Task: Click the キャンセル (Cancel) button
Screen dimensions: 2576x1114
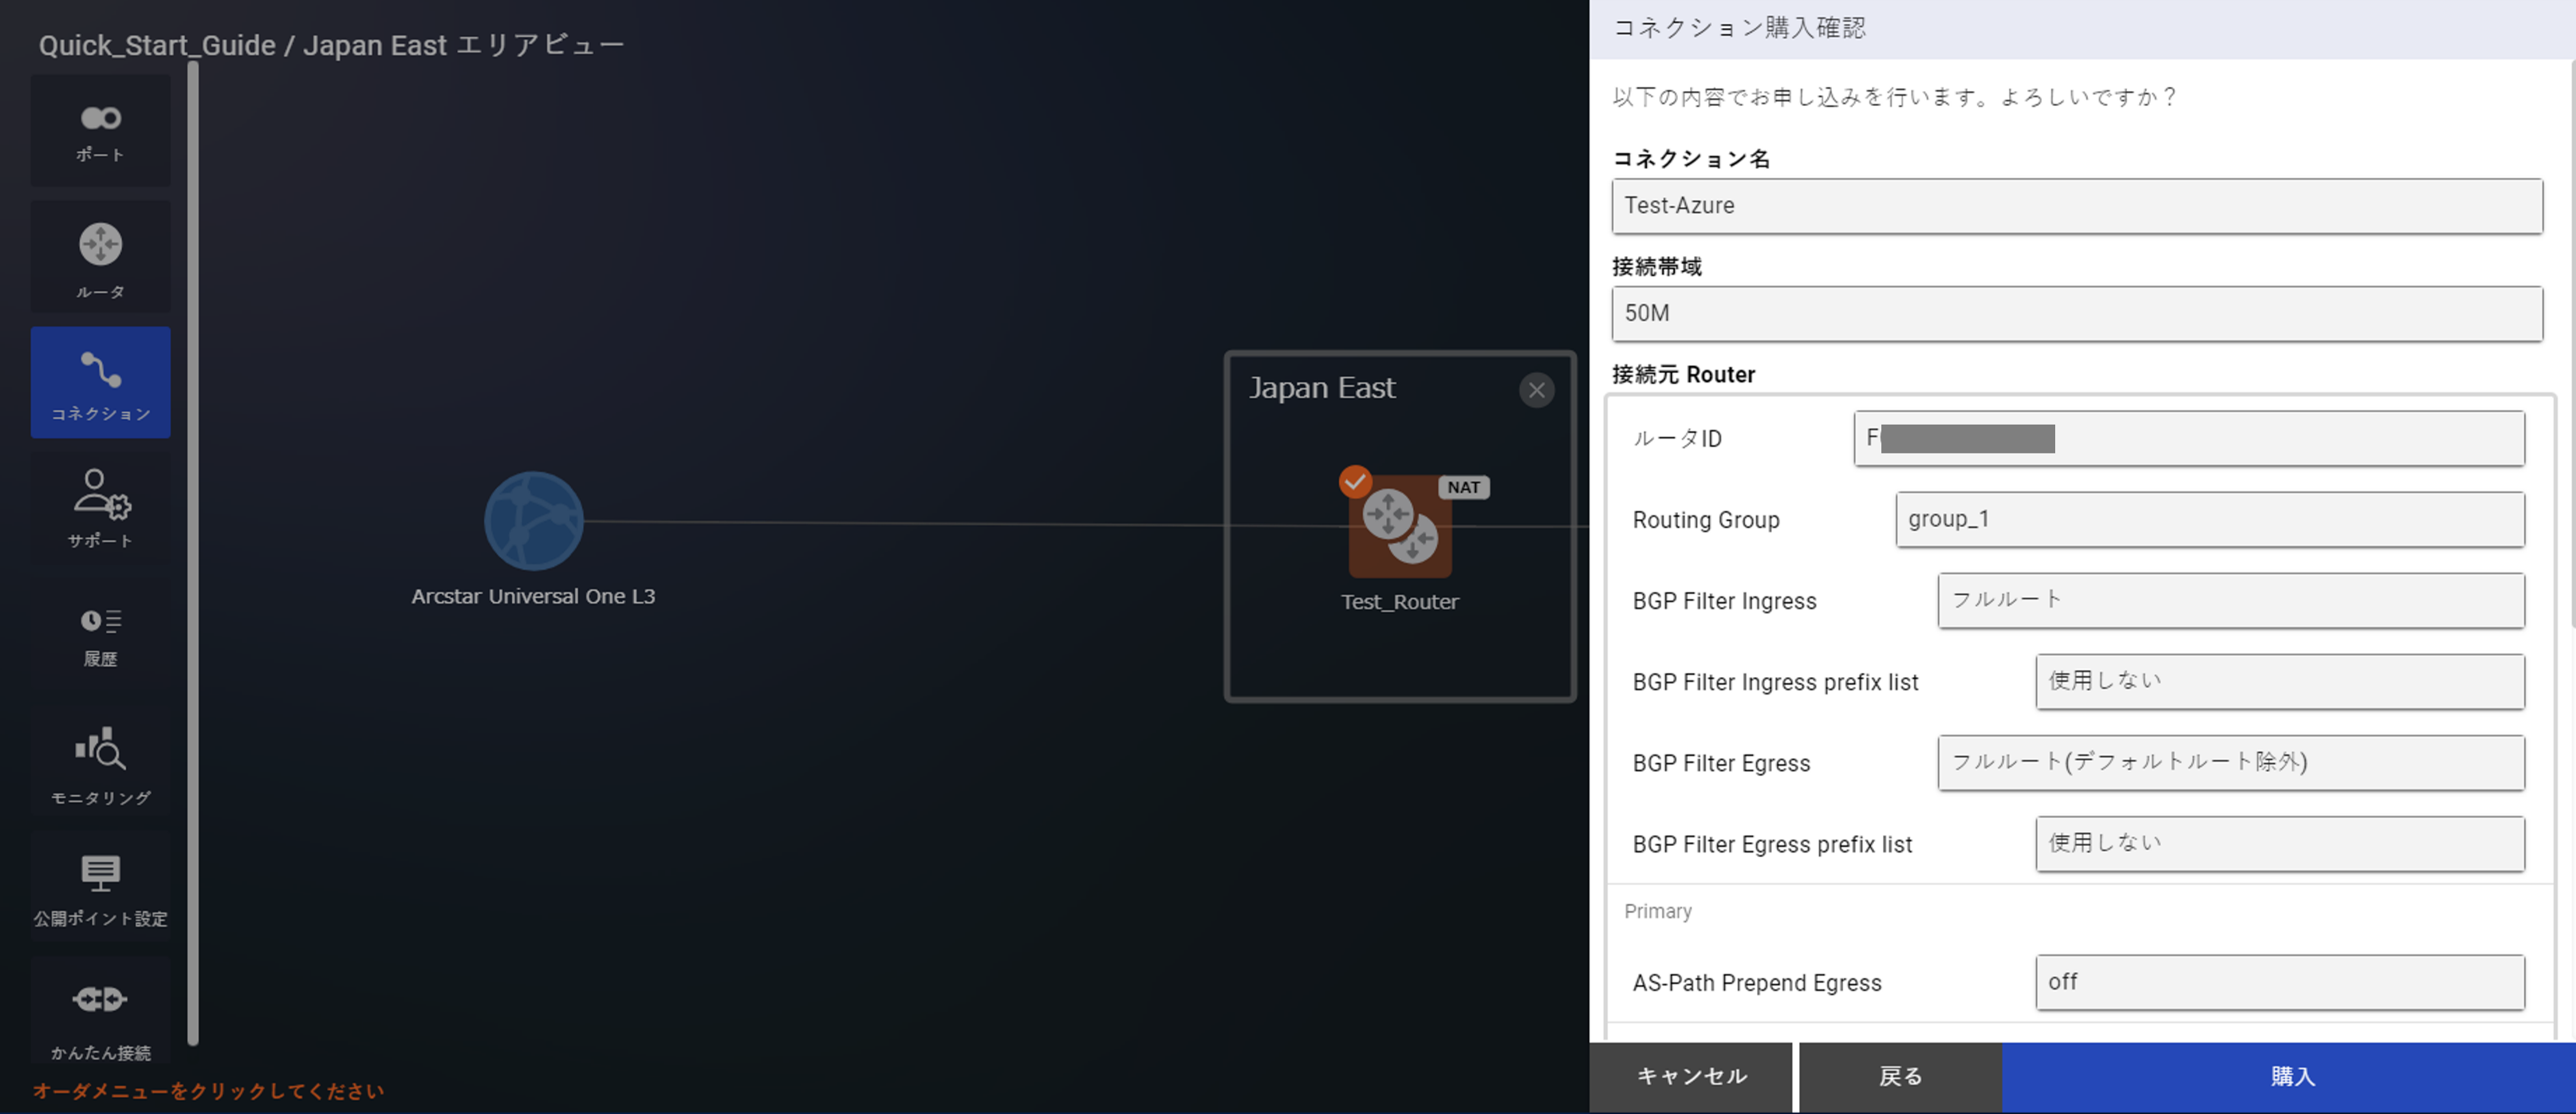Action: (x=1691, y=1076)
